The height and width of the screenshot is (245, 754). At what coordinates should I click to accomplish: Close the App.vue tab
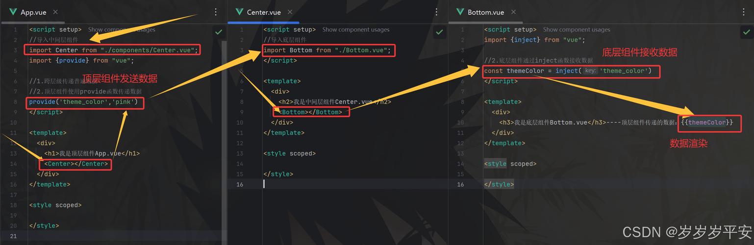tap(55, 12)
